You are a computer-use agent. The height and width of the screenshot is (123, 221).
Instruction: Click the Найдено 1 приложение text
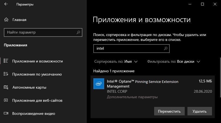click(114, 71)
